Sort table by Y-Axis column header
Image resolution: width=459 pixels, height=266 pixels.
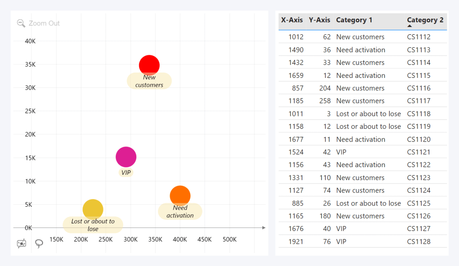point(319,20)
